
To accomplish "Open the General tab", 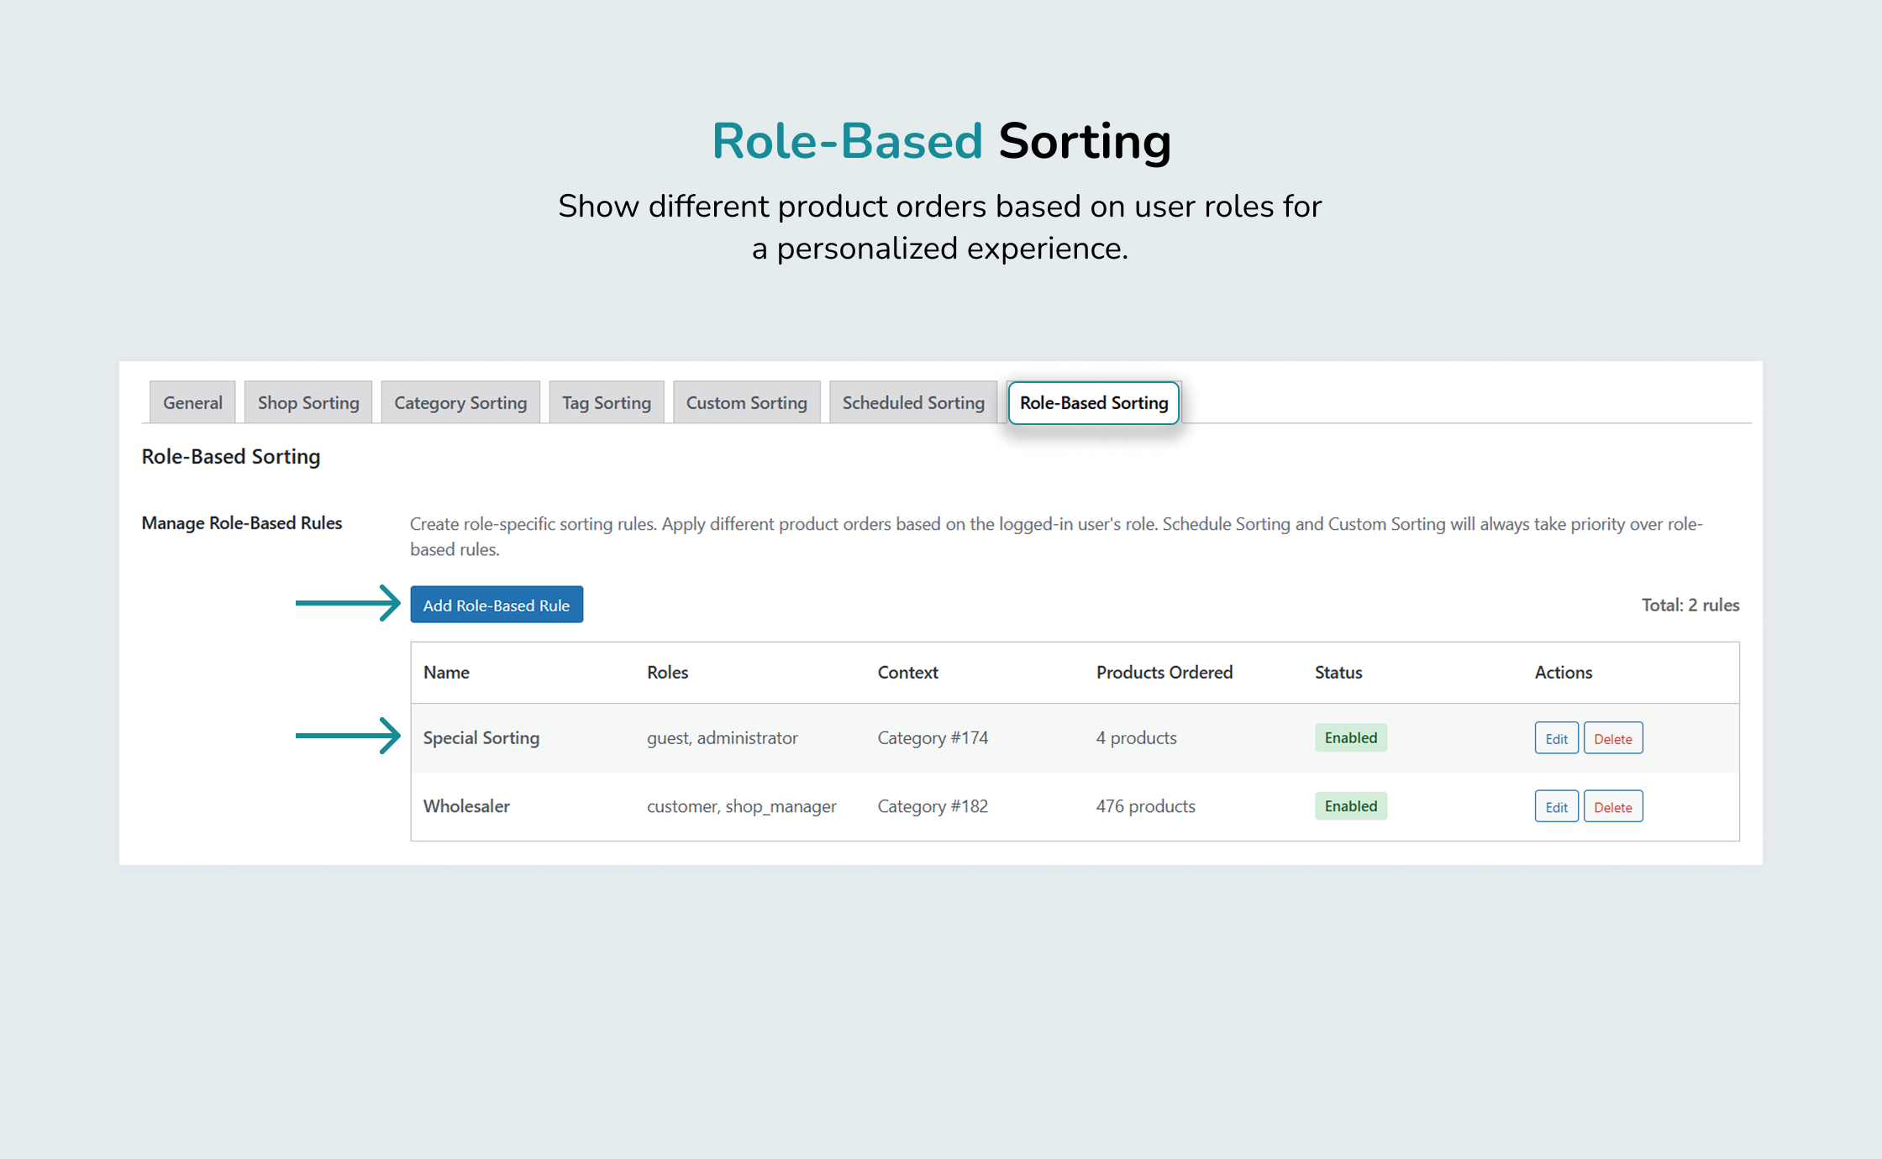I will pyautogui.click(x=192, y=402).
